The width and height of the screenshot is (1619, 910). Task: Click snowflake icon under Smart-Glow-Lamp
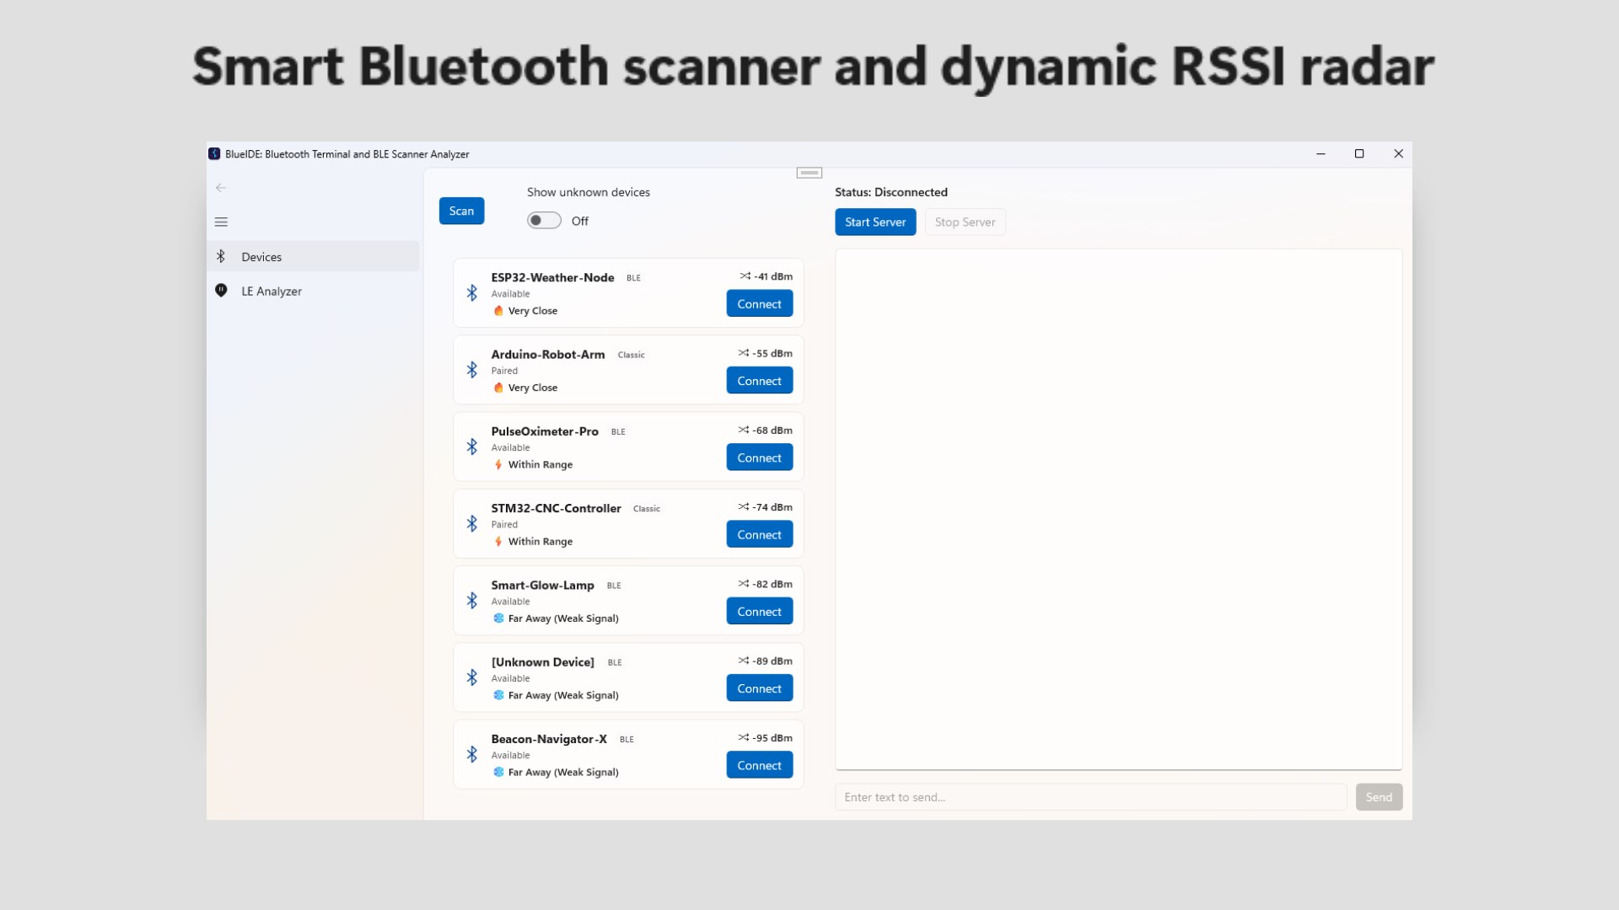pos(498,618)
